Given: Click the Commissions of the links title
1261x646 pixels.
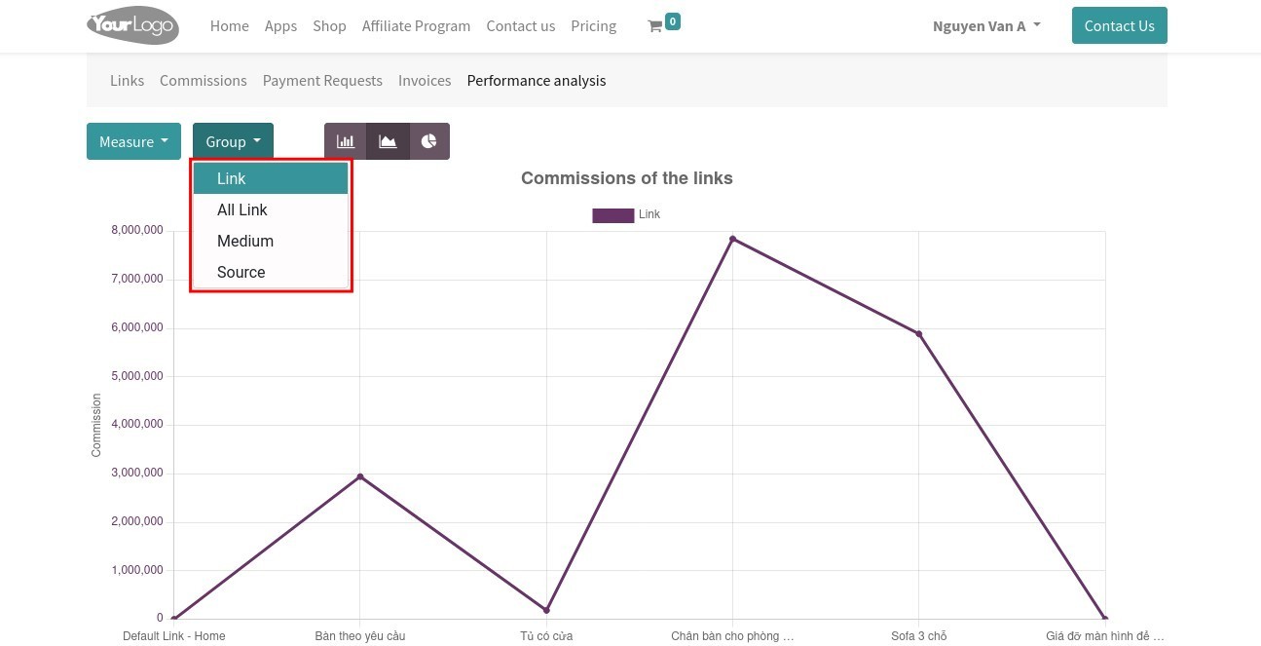Looking at the screenshot, I should [x=627, y=178].
